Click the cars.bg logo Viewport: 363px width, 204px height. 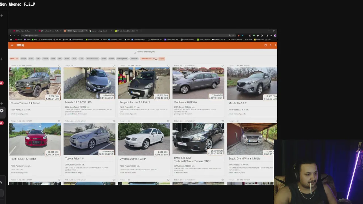point(20,45)
